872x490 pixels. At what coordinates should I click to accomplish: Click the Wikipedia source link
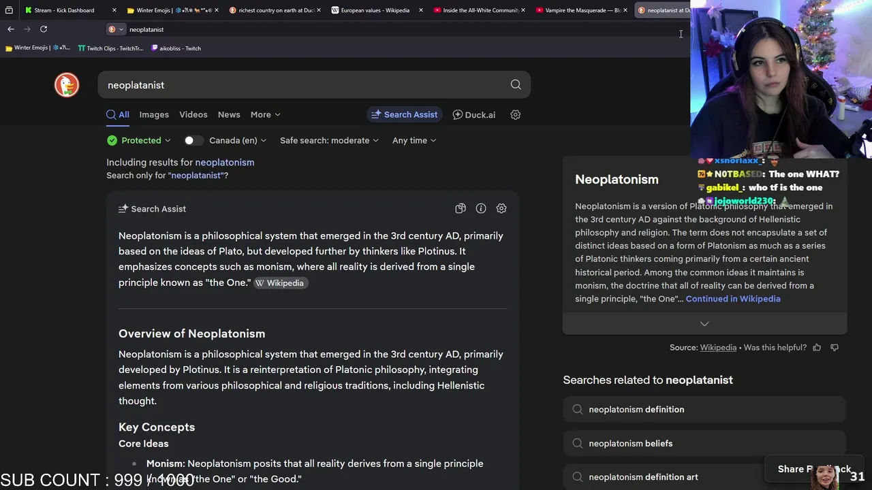(x=718, y=347)
